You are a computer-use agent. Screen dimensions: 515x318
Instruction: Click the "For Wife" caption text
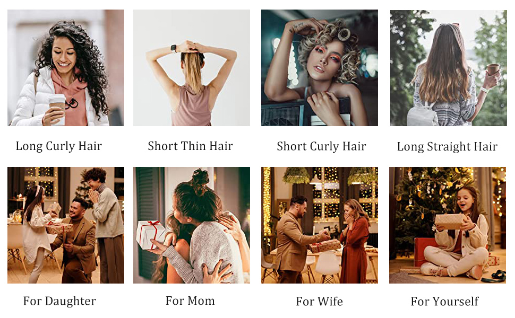pyautogui.click(x=319, y=301)
